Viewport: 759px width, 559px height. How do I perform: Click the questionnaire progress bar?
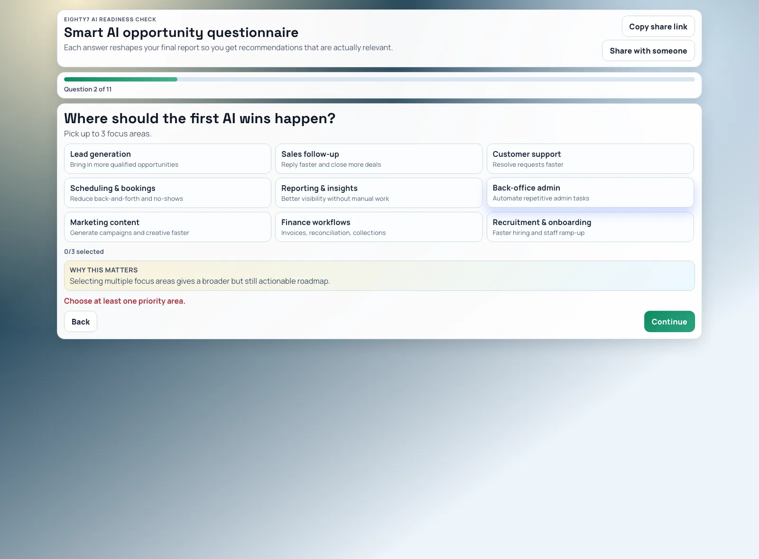379,79
